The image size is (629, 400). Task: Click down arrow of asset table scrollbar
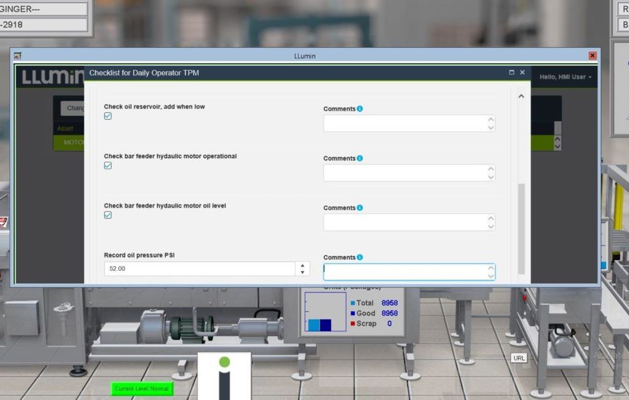(557, 147)
